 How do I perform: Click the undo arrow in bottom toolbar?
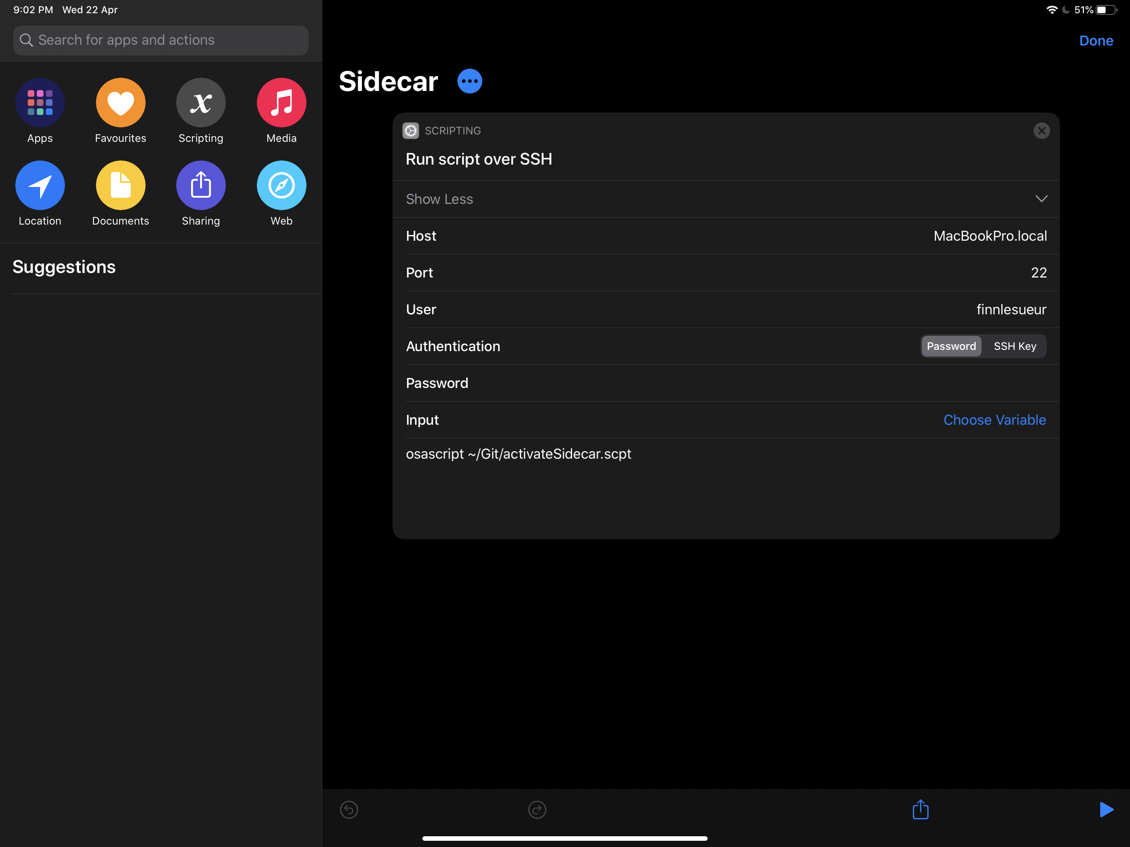point(349,810)
